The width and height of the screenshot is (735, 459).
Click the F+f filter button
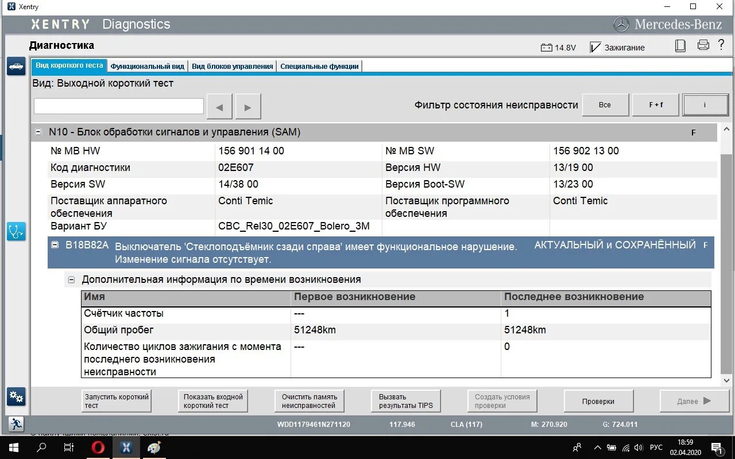(x=656, y=105)
